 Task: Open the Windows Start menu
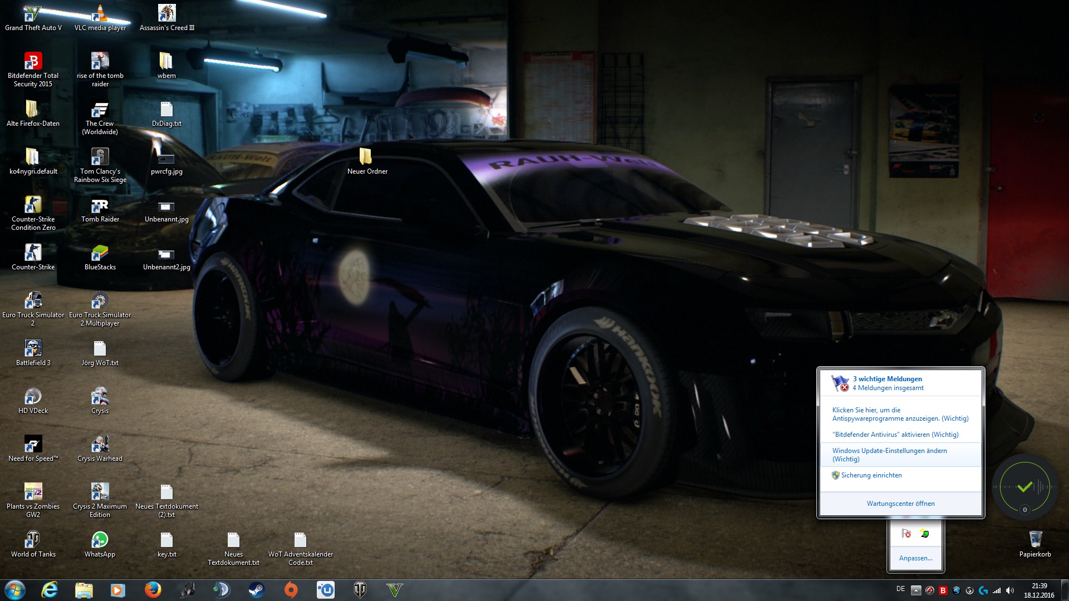(x=15, y=590)
